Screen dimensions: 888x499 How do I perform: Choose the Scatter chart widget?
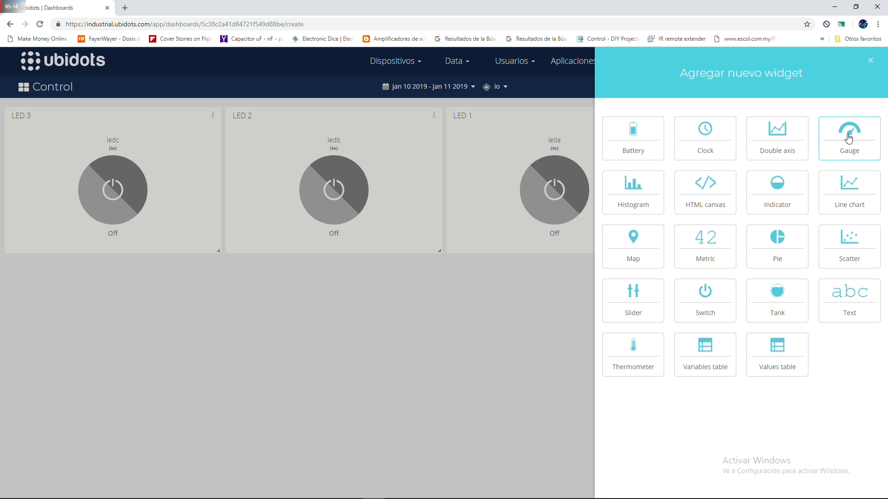coord(849,246)
